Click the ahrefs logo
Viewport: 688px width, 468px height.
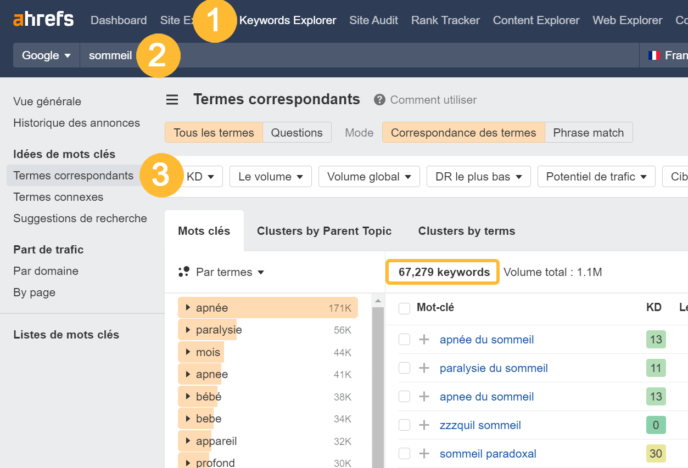(43, 19)
